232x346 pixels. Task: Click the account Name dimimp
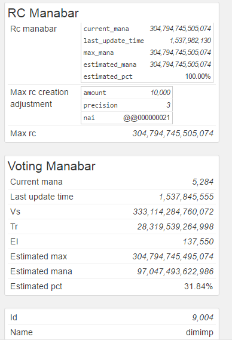tap(200, 332)
